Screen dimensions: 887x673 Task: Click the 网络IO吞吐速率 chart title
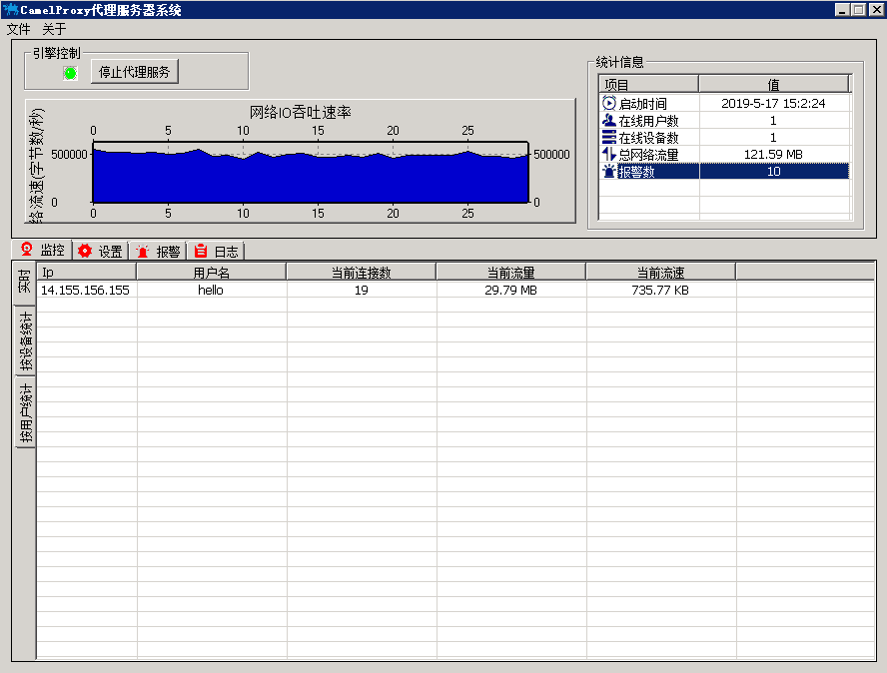[301, 112]
